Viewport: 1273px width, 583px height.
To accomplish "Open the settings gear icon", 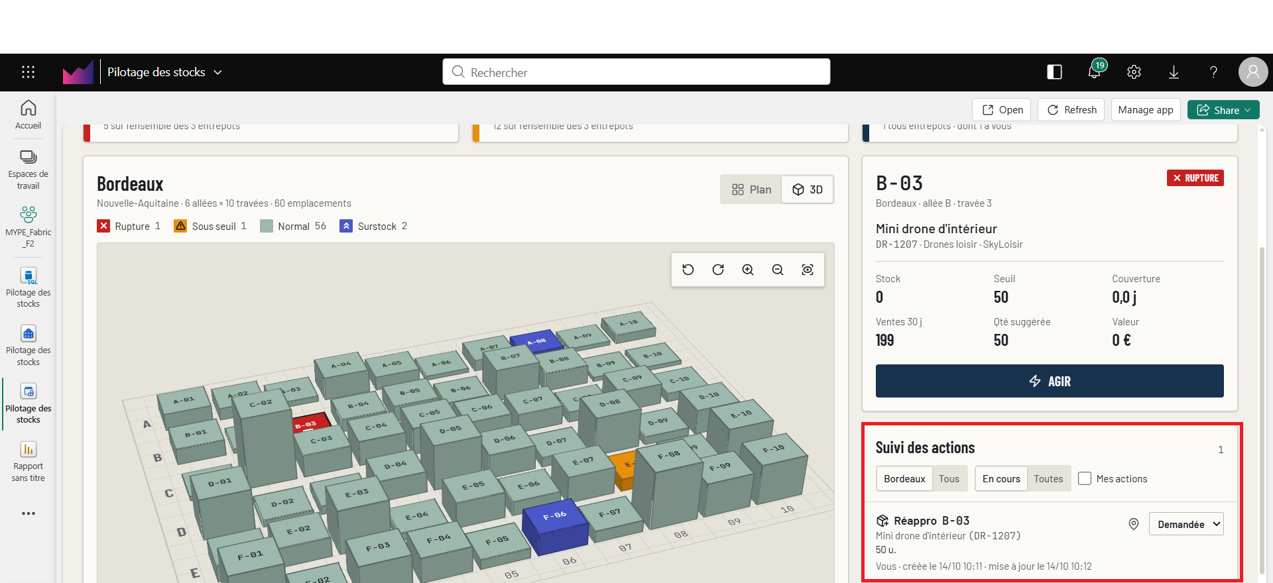I will pyautogui.click(x=1134, y=72).
